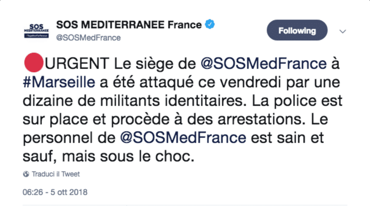Click the word "URGENT" in the tweet
Image resolution: width=370 pixels, height=206 pixels.
pyautogui.click(x=77, y=64)
